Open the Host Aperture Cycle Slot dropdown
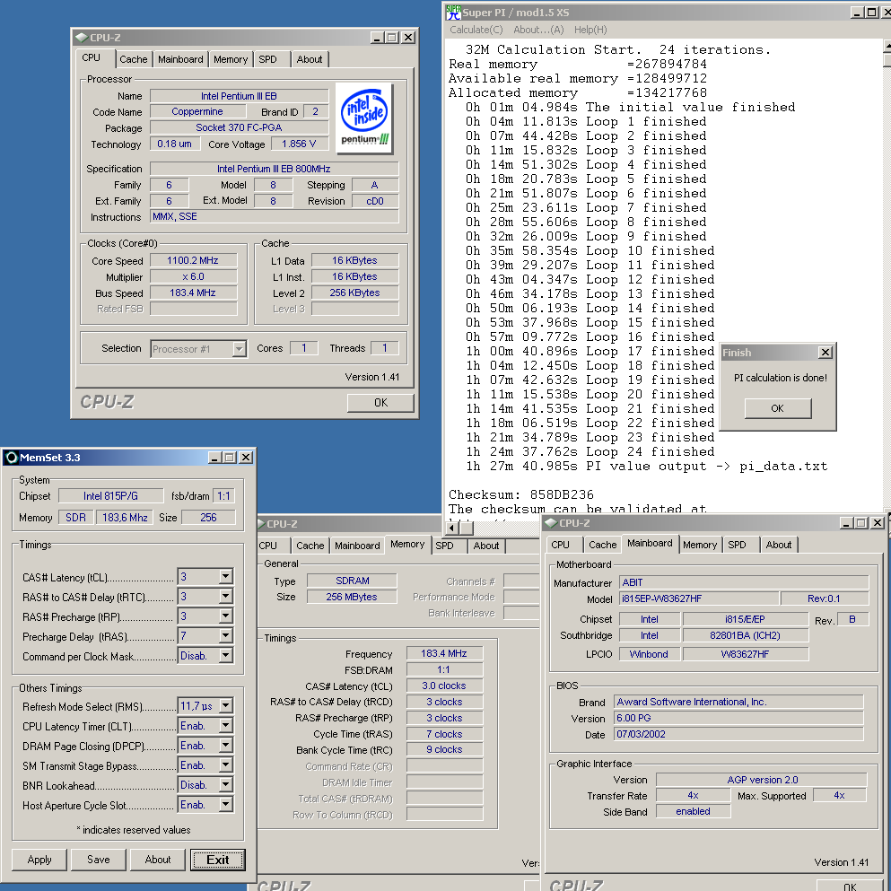 (225, 805)
